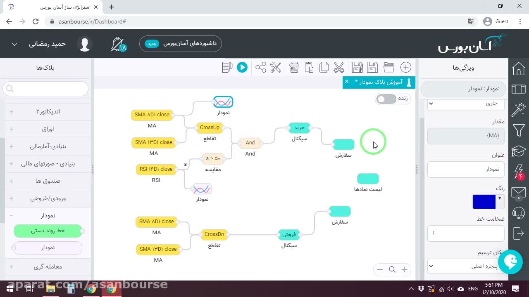Click the trash bin delete icon
Viewport: 529px width, 297px height.
coord(294,67)
